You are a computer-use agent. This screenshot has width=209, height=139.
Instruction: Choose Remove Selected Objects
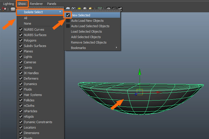[88, 42]
